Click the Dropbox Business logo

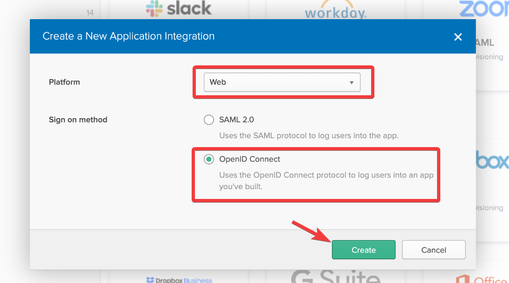point(179,280)
